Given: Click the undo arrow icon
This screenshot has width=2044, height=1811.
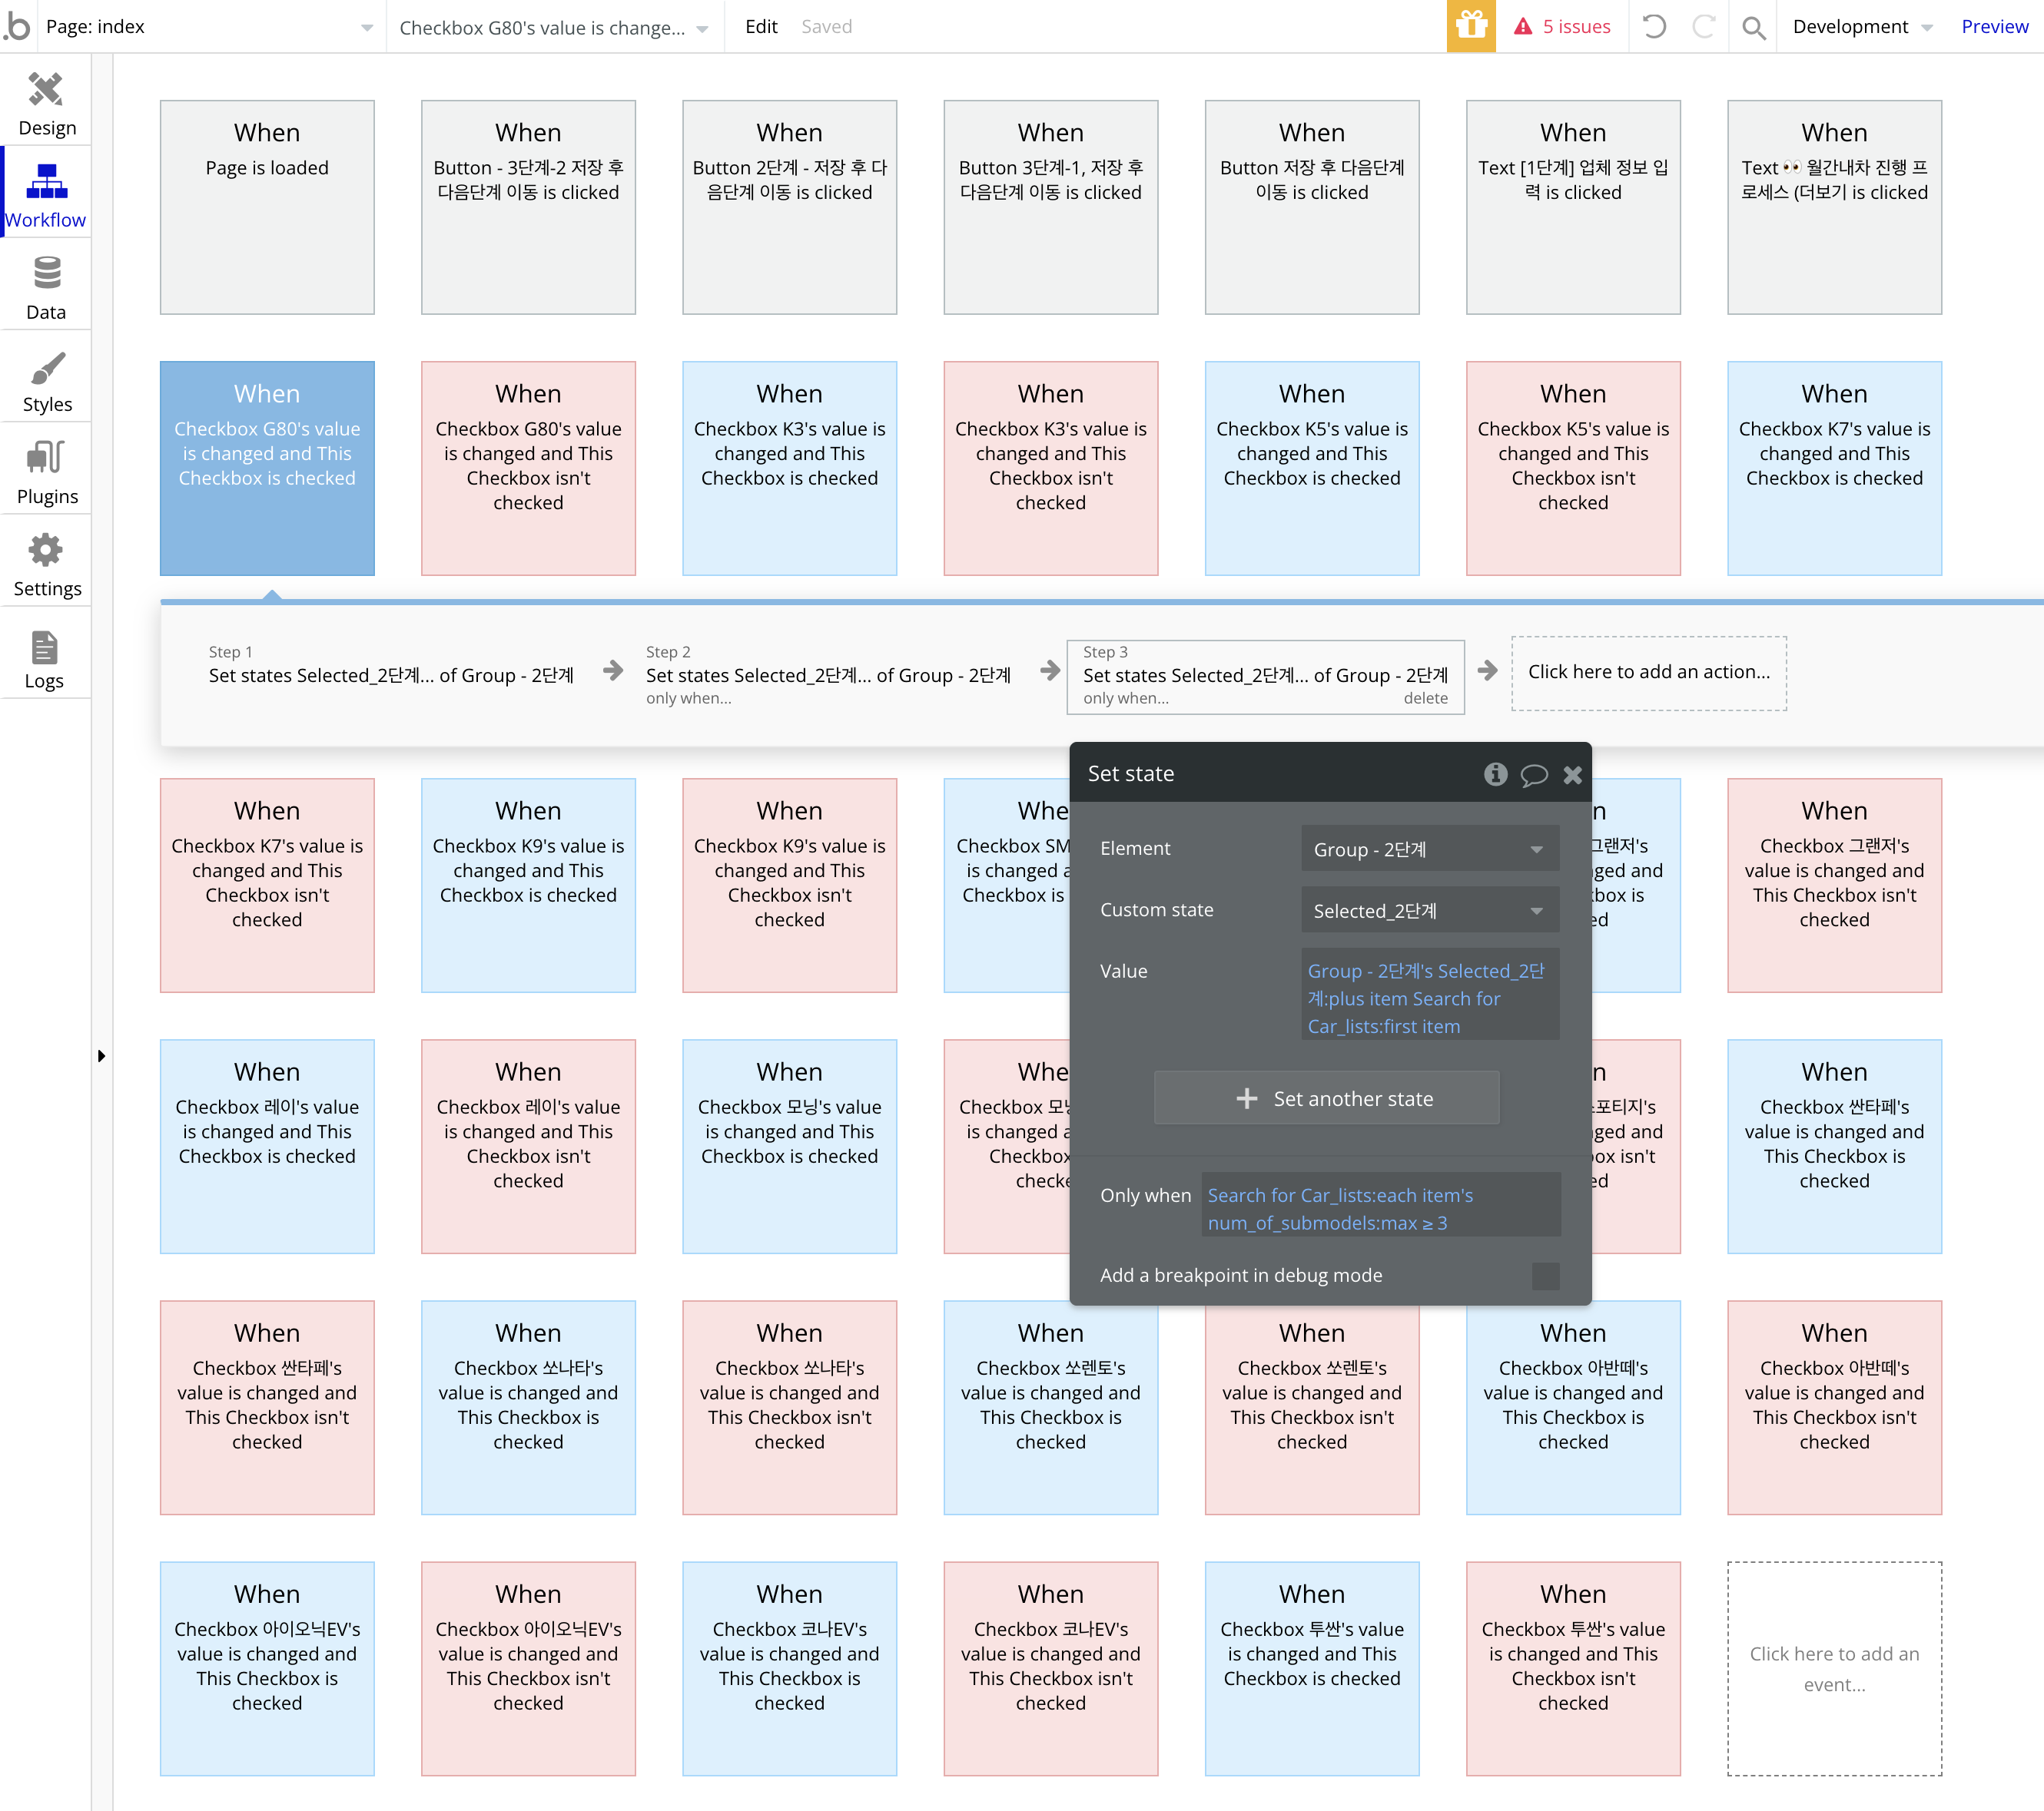Looking at the screenshot, I should coord(1654,27).
